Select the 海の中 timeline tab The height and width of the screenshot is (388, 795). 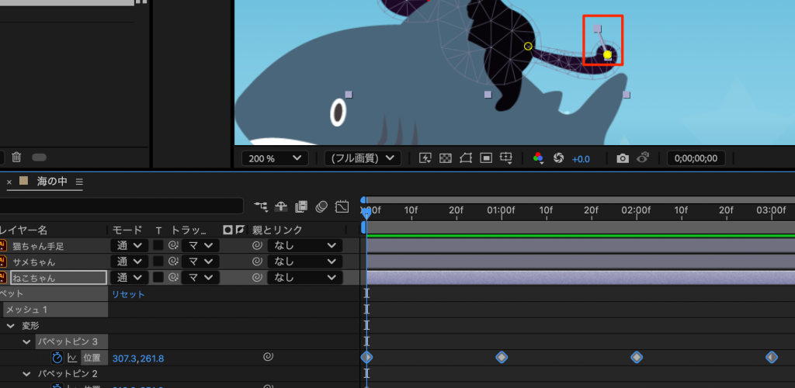(52, 182)
